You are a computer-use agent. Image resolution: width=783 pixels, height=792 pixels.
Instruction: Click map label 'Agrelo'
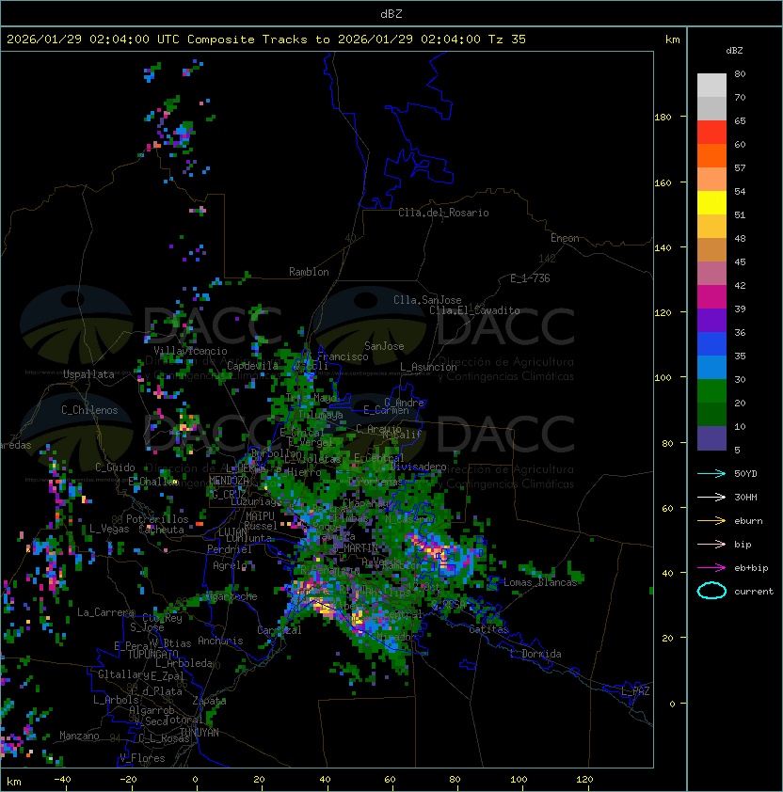tap(230, 565)
